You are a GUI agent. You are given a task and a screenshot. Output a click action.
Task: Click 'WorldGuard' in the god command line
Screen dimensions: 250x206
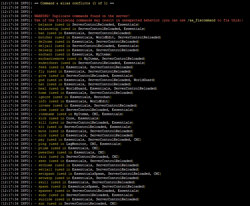click(x=144, y=80)
